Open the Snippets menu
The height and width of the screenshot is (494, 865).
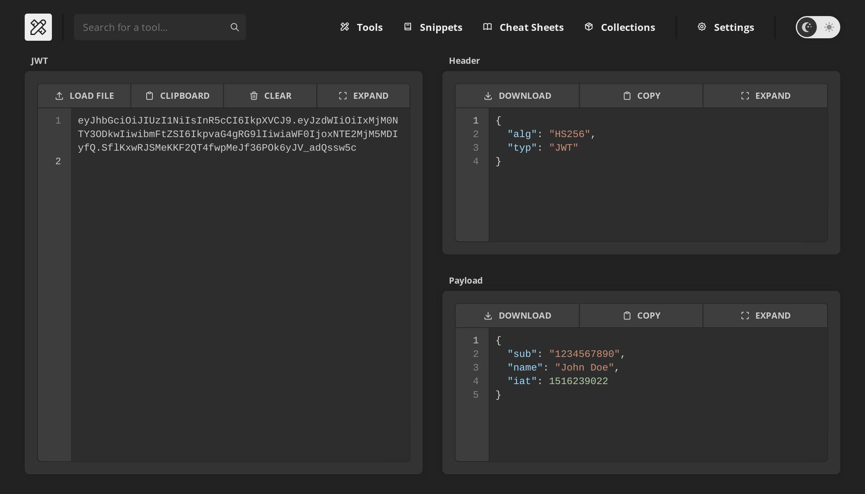tap(432, 27)
